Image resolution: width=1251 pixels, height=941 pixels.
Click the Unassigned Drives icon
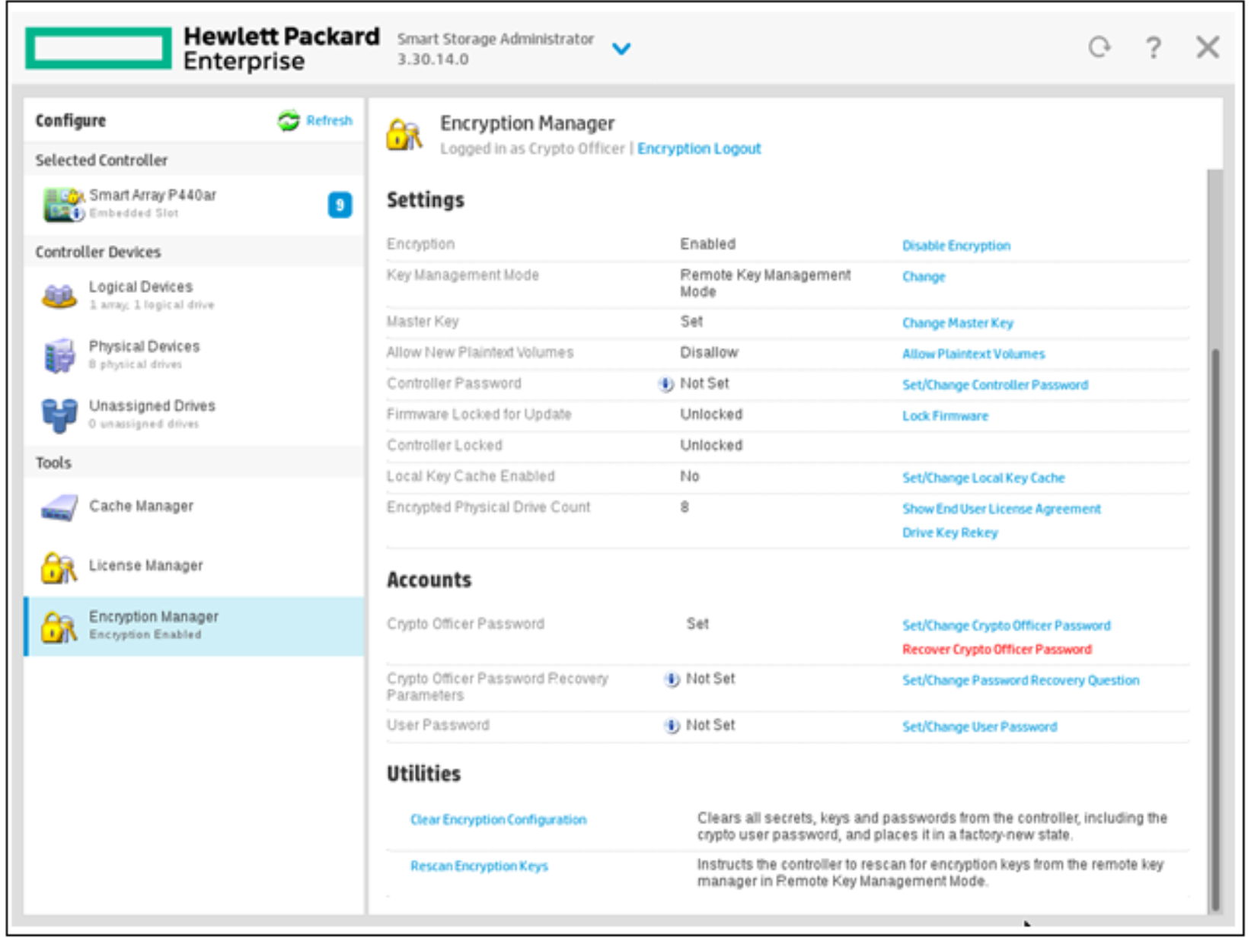(59, 415)
